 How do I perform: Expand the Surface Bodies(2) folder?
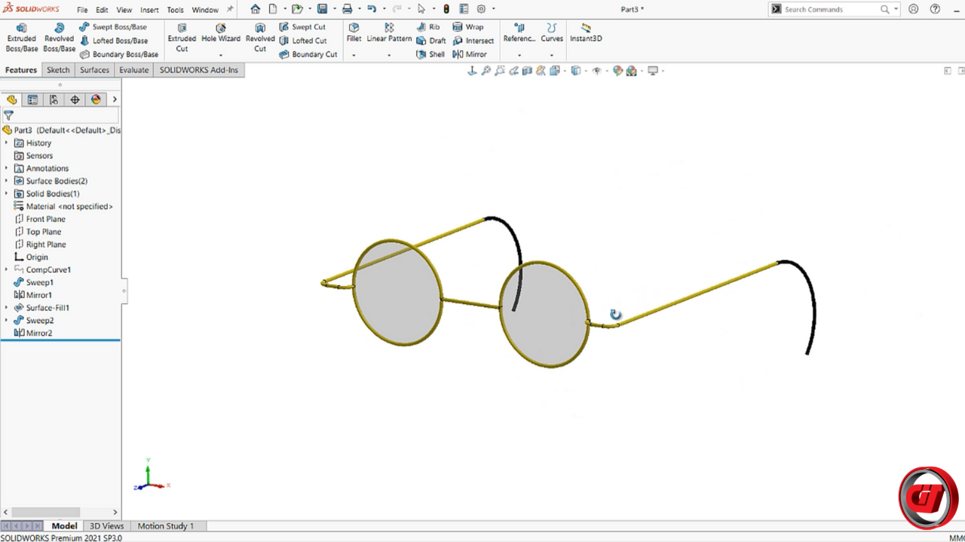tap(6, 181)
